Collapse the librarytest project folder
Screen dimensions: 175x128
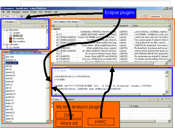[4, 30]
